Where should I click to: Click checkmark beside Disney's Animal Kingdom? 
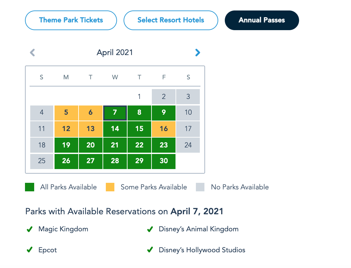150,229
